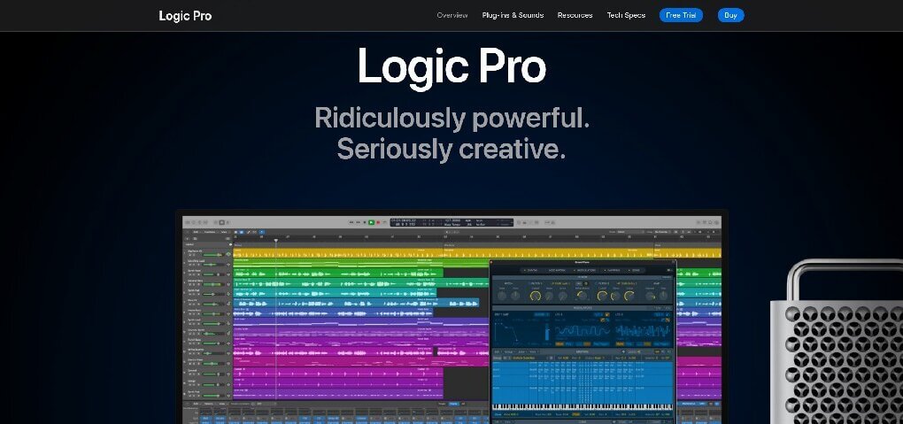The height and width of the screenshot is (424, 903).
Task: Open the Resources navigation link
Action: point(575,15)
